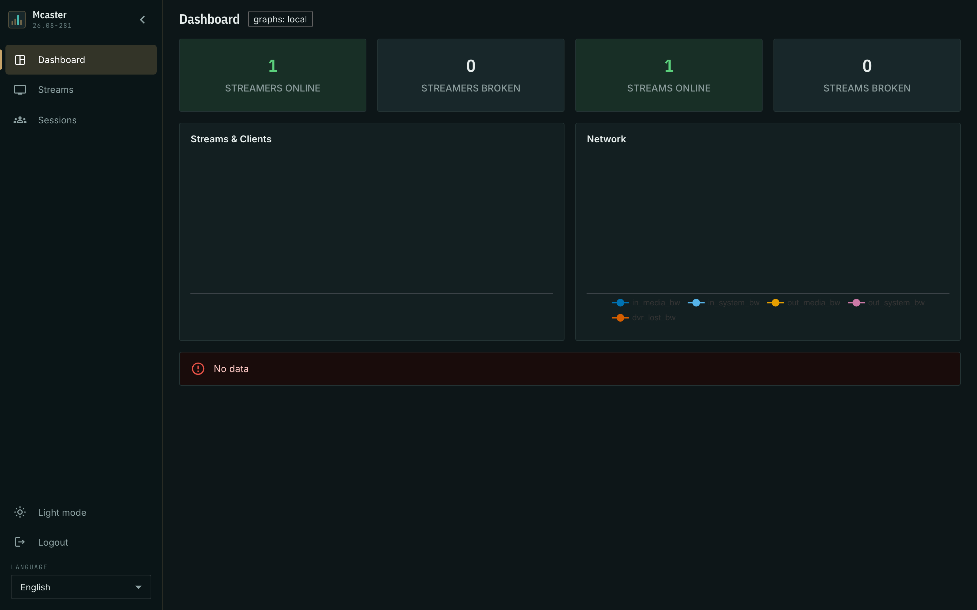Toggle the out_system_bw legend series
The width and height of the screenshot is (977, 610).
[886, 303]
